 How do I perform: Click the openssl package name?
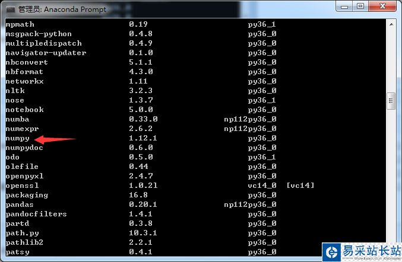(22, 186)
